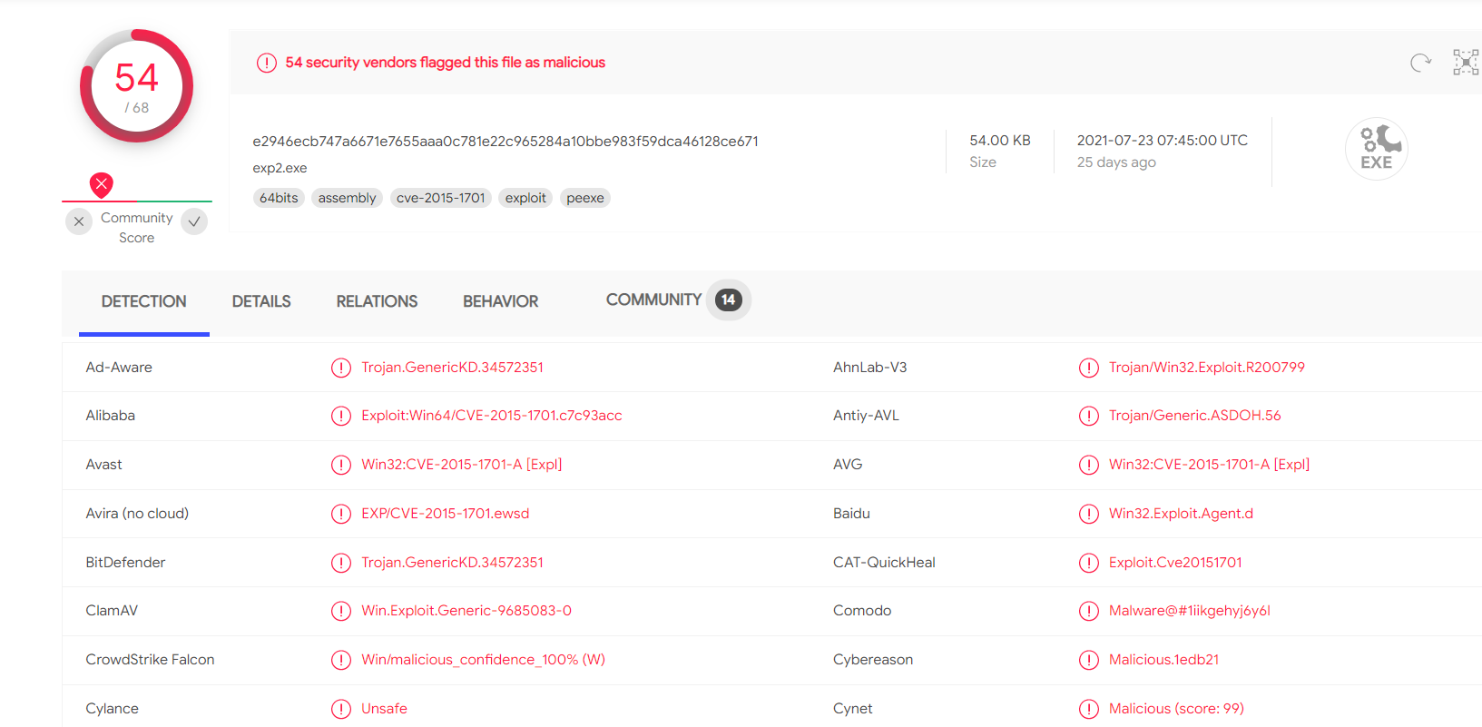Click warning icon next to Ad-Aware result
The image size is (1482, 727).
coord(341,368)
